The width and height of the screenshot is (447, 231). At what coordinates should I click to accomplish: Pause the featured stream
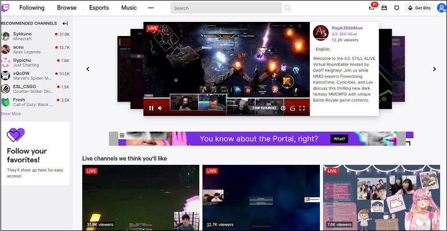[x=152, y=108]
